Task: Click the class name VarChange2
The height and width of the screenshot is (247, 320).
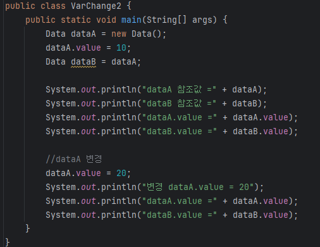Action: click(x=96, y=6)
